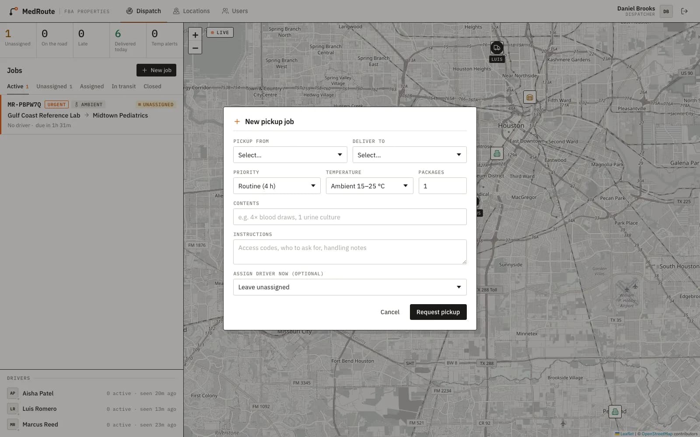
Task: Zoom in on the map
Action: click(195, 35)
